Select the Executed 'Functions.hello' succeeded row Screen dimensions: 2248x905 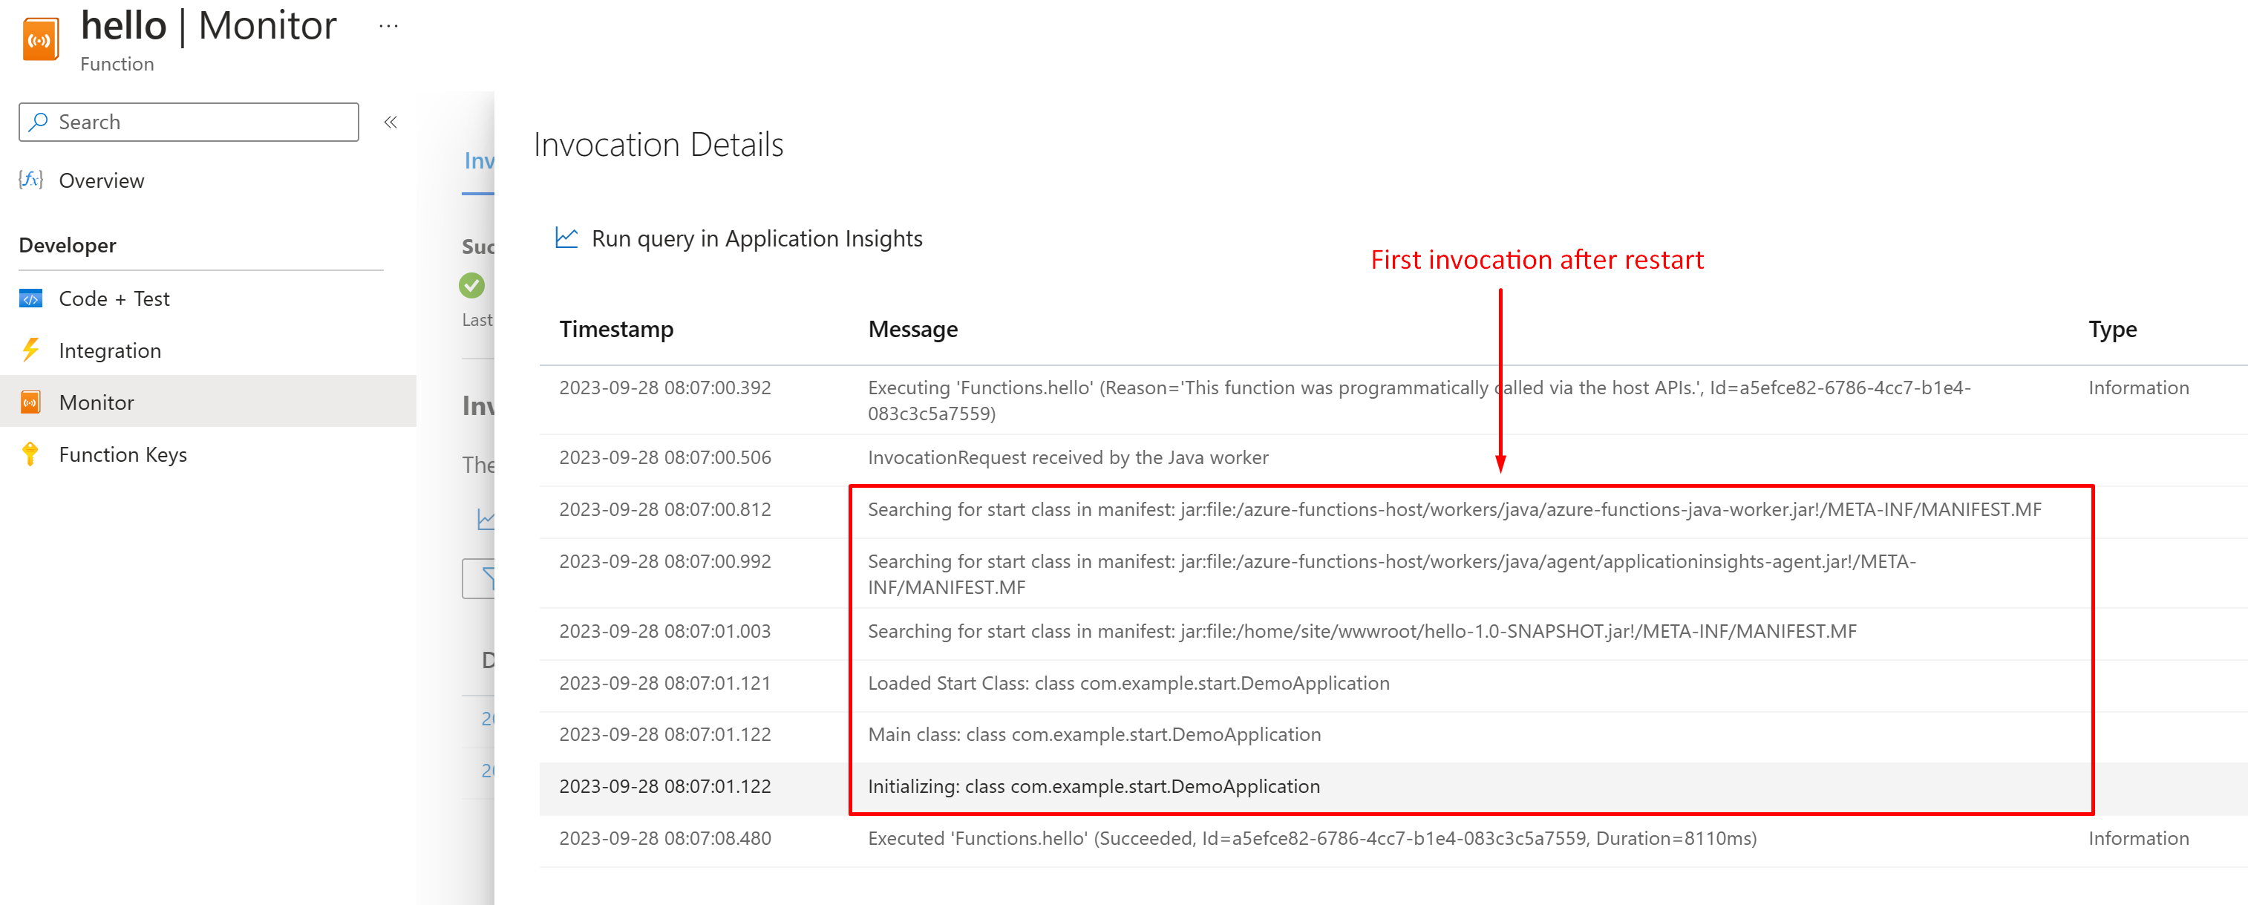tap(1222, 837)
